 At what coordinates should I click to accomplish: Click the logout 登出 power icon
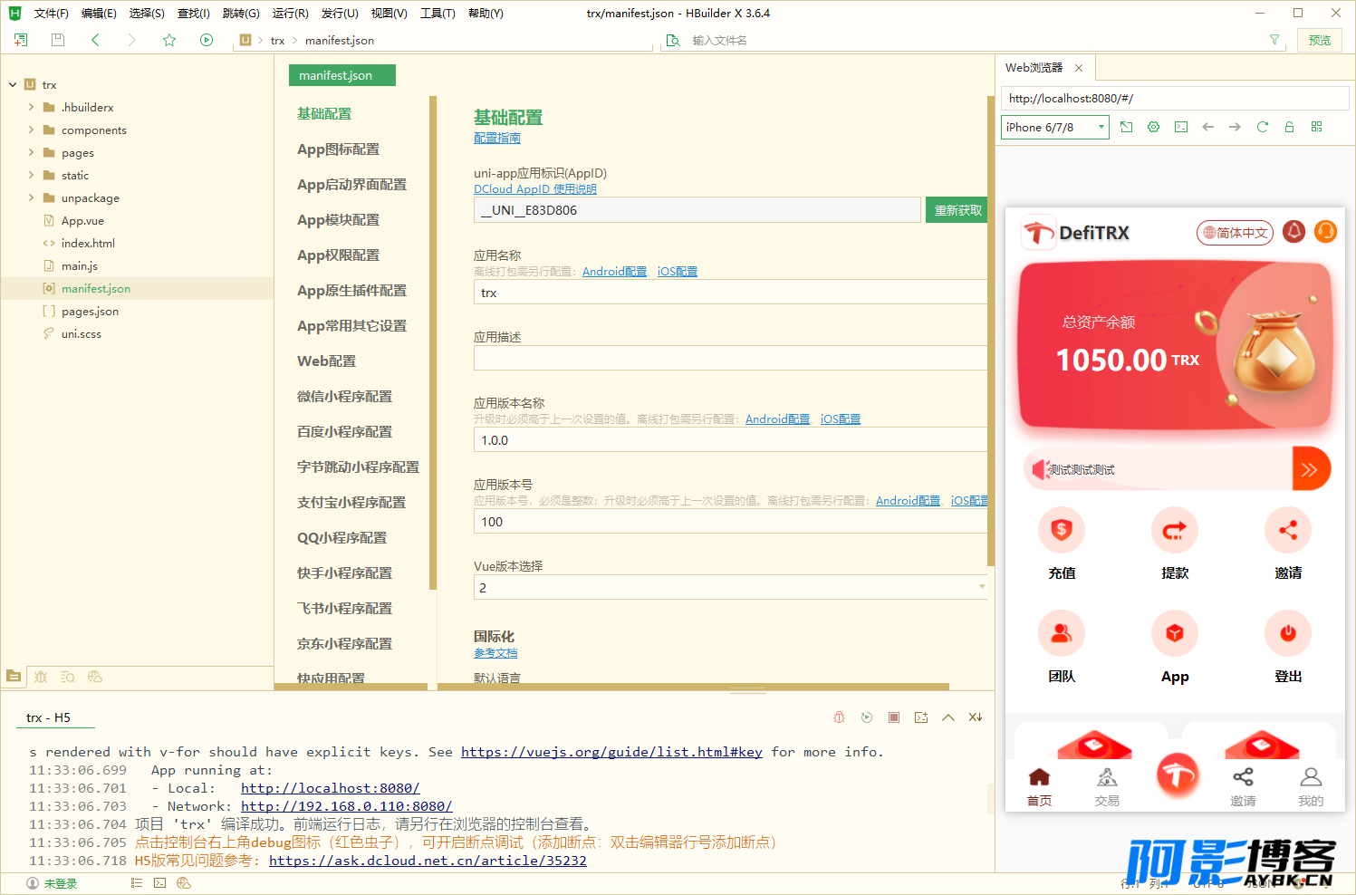pos(1288,633)
